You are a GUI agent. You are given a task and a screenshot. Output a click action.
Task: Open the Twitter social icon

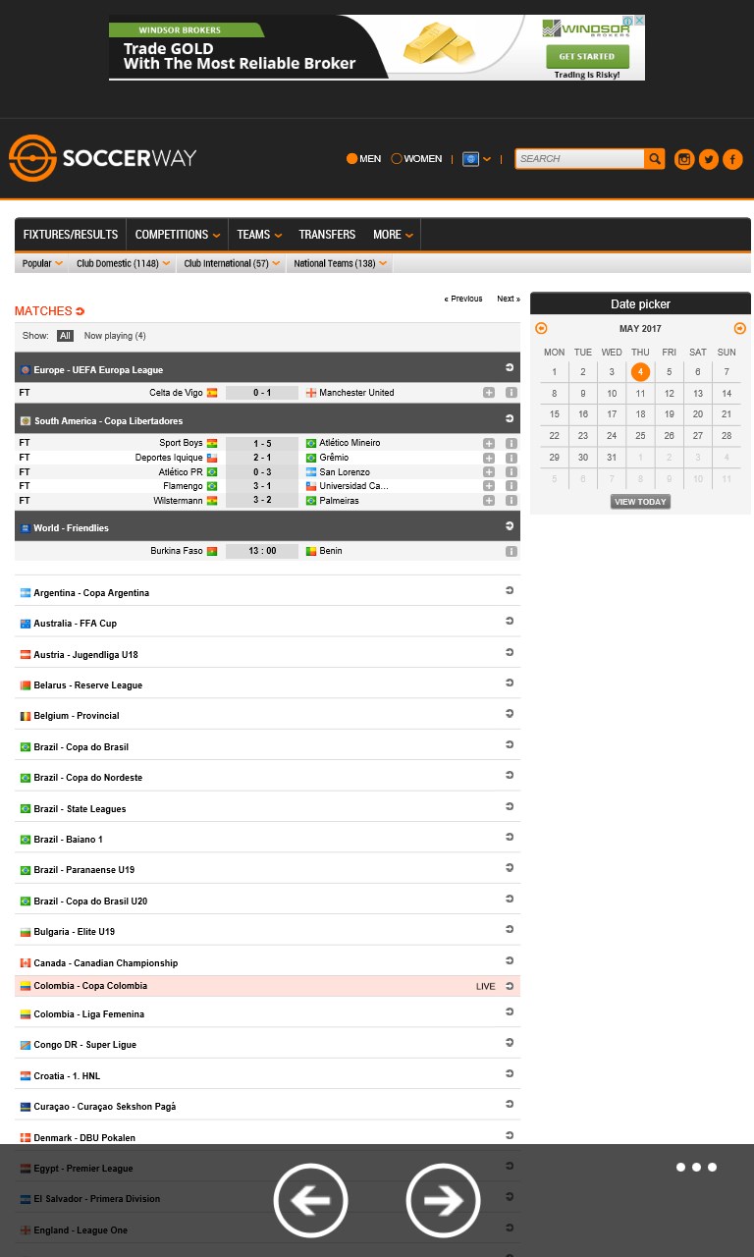click(x=709, y=159)
